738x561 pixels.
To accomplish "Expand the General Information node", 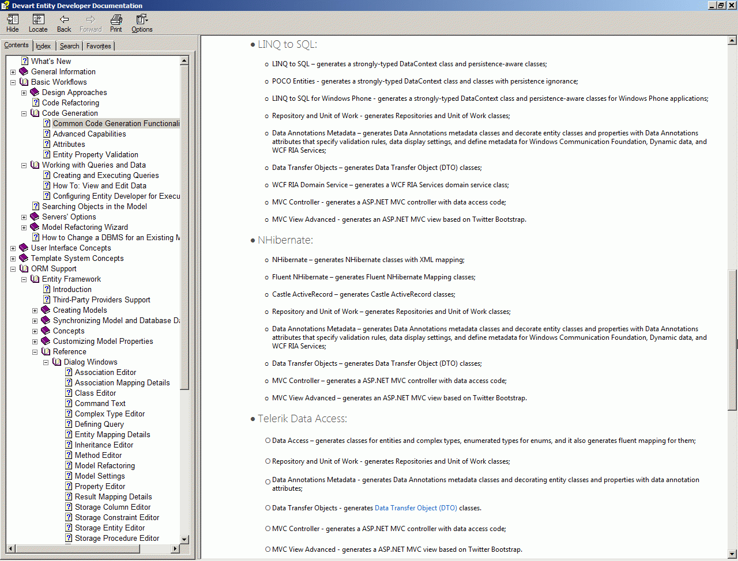I will coord(13,72).
